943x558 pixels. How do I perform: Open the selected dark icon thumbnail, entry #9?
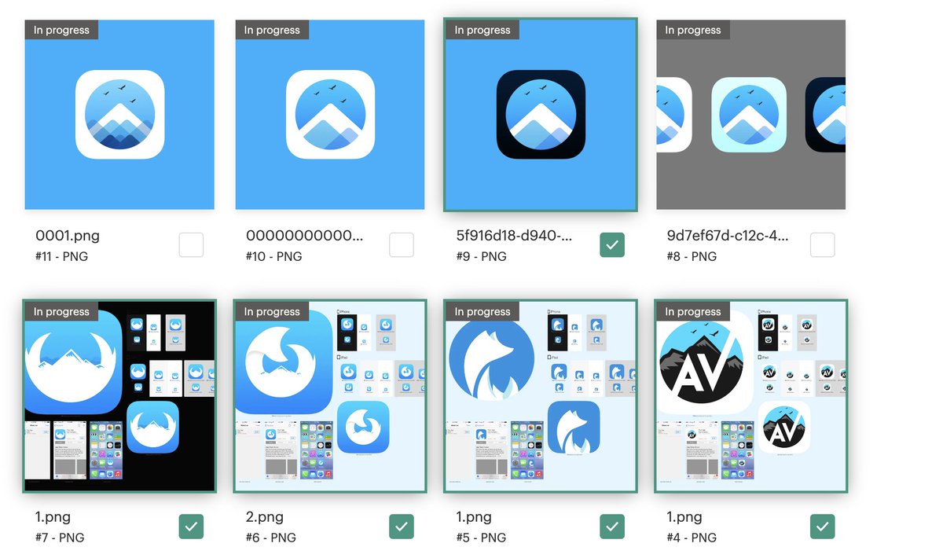point(541,115)
